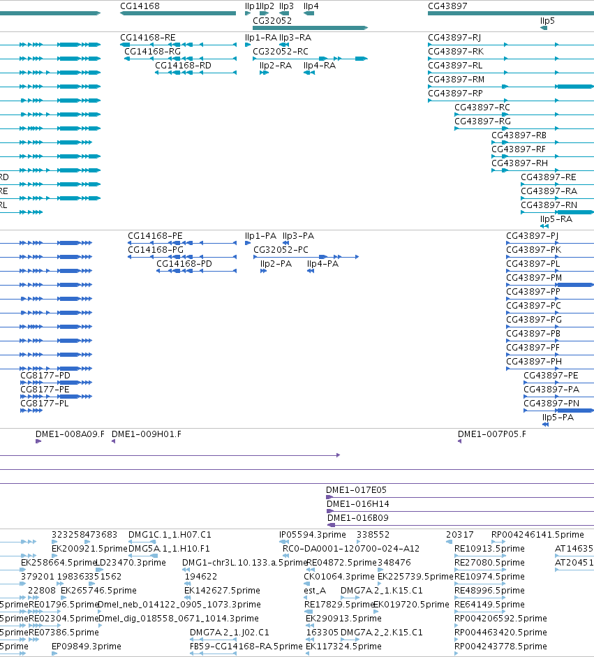
Task: Click protein label Ilp3-PA
Action: (x=298, y=236)
